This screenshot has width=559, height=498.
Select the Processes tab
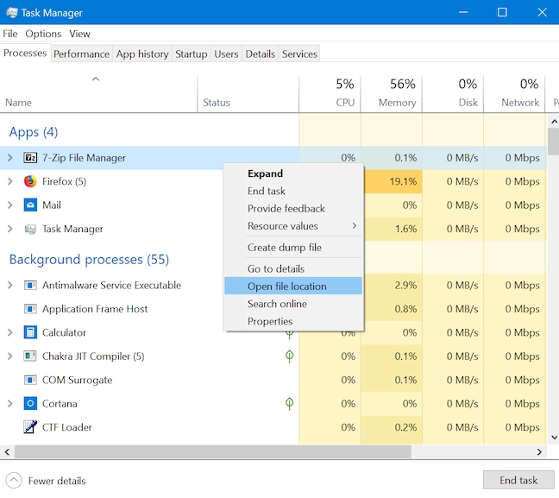[25, 54]
